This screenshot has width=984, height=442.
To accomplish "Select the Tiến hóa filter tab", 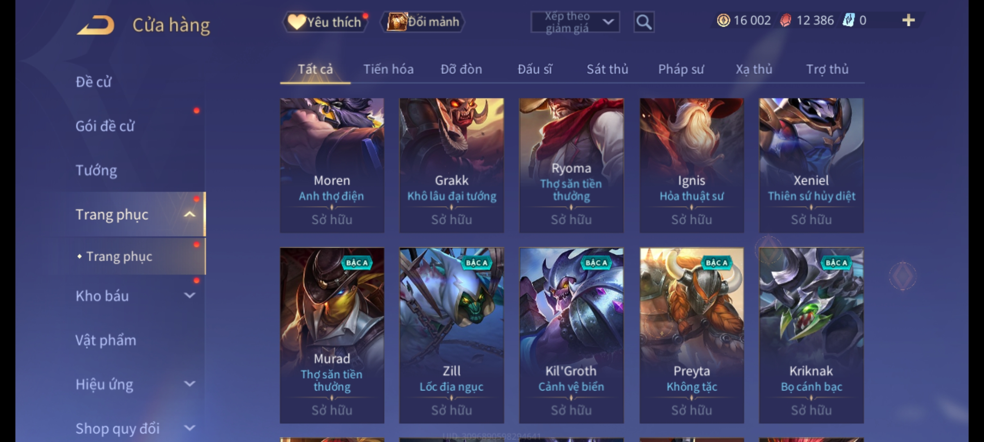I will (x=388, y=69).
